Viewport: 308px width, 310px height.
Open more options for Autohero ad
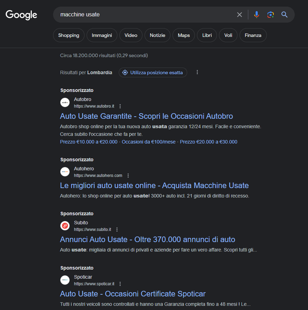(x=128, y=176)
